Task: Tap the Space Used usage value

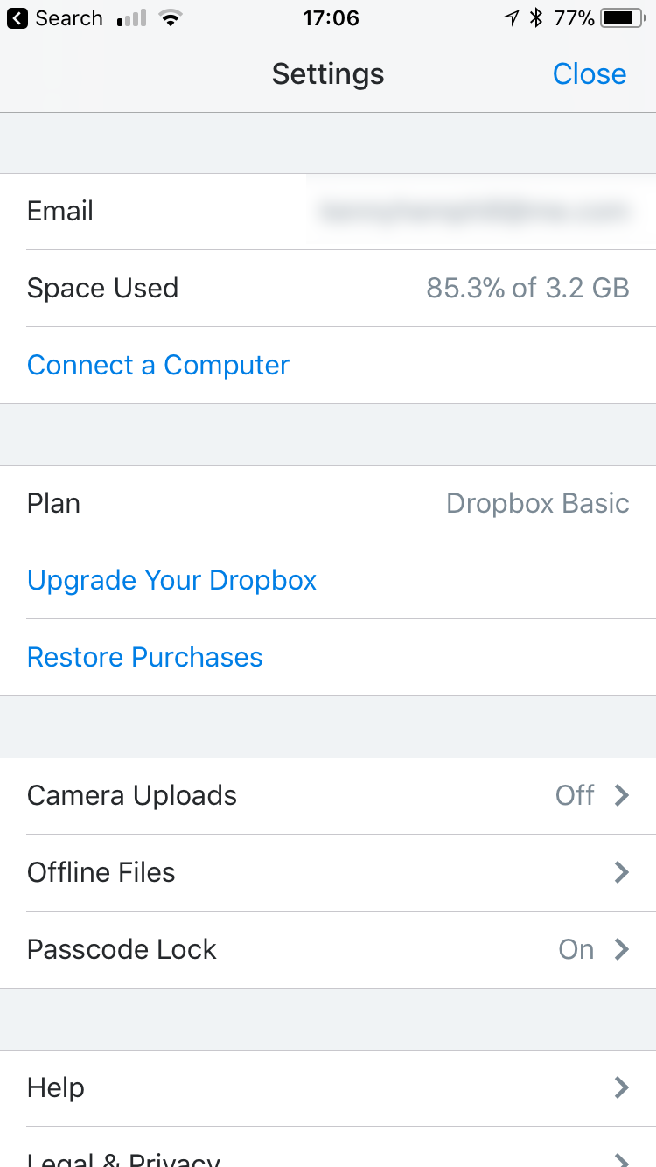Action: pos(527,288)
